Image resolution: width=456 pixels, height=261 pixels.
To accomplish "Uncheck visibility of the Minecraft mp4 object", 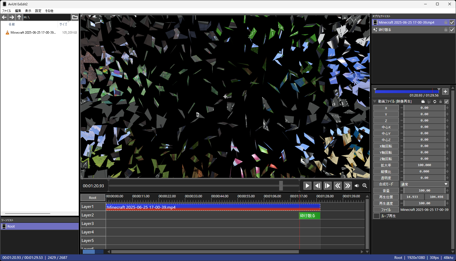I will (x=452, y=23).
